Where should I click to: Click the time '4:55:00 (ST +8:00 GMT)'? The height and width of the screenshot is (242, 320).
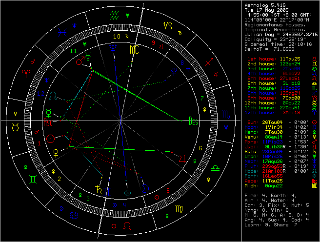(280, 15)
